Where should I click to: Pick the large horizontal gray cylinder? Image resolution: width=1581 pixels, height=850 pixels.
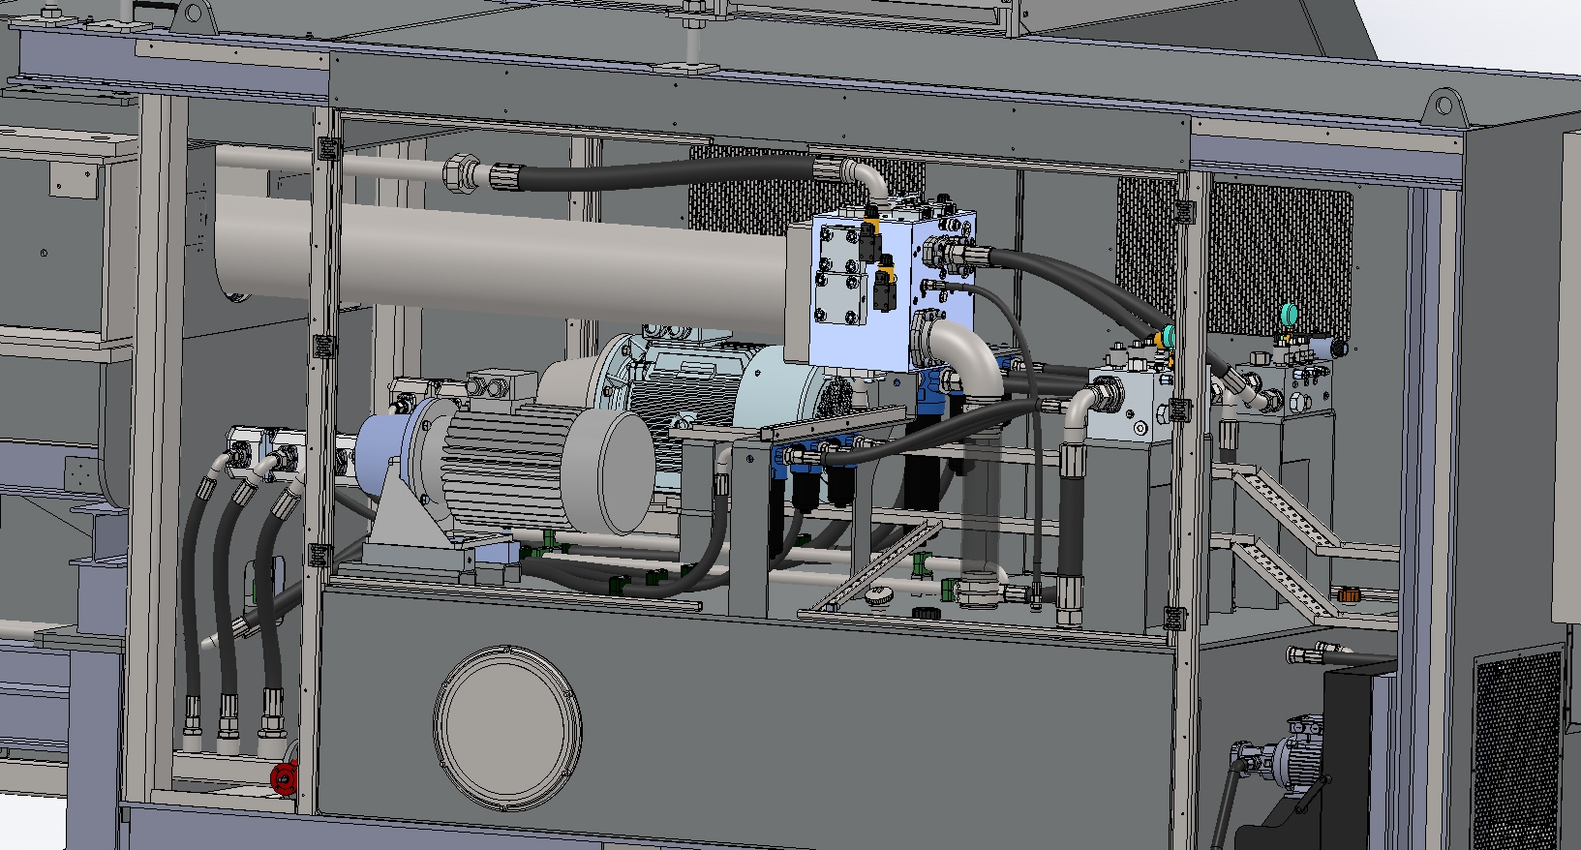pyautogui.click(x=505, y=258)
